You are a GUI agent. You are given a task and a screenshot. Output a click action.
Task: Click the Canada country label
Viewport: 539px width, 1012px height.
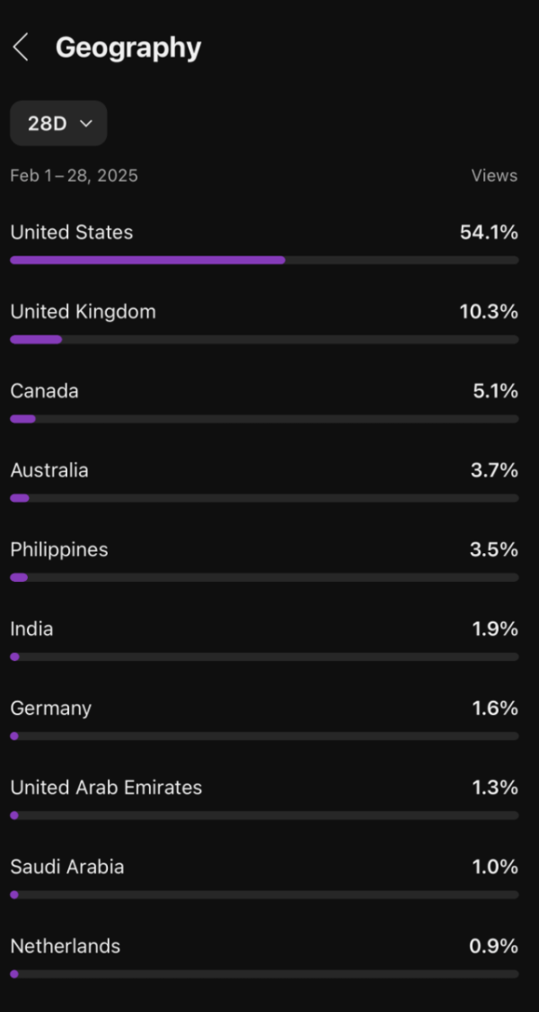coord(44,391)
